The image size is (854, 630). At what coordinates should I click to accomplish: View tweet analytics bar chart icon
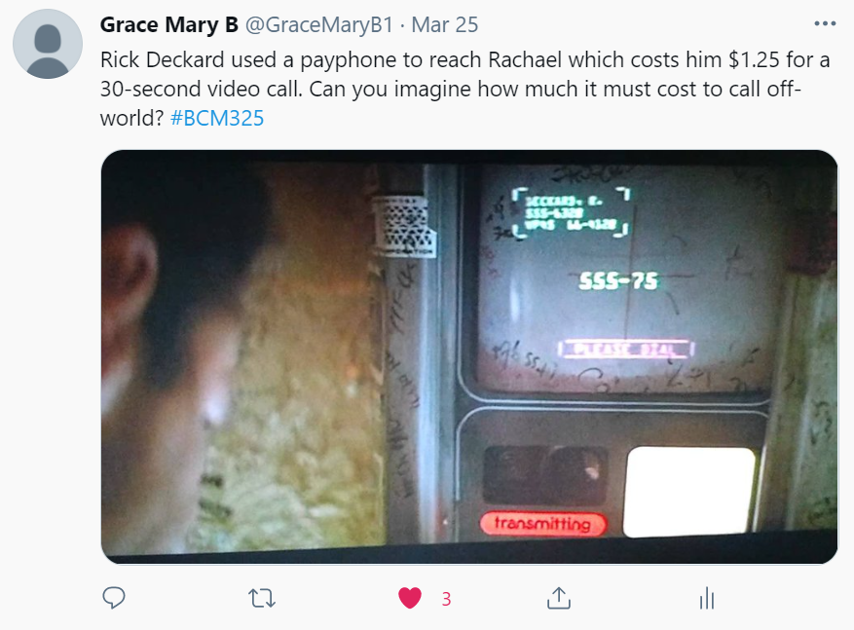706,599
